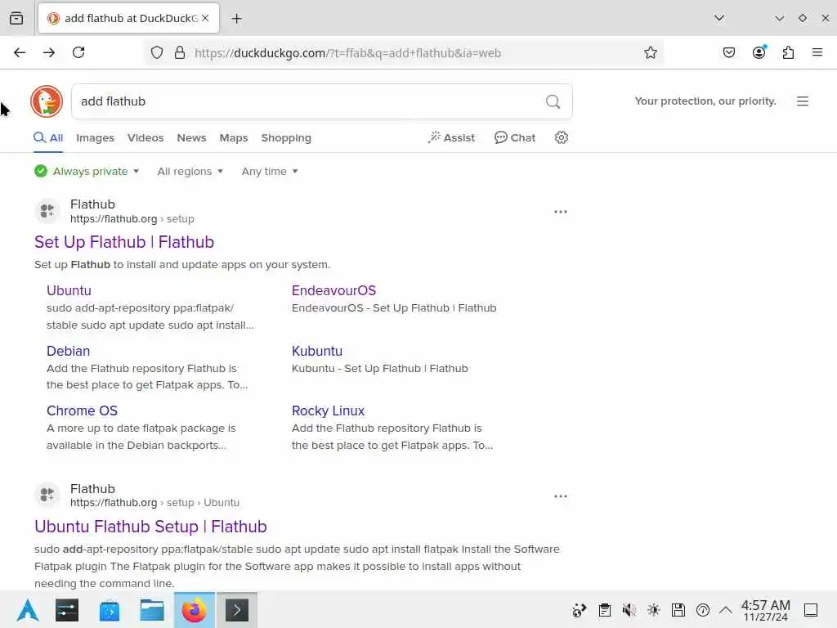The height and width of the screenshot is (628, 837).
Task: Open the Ubuntu sublink
Action: (x=69, y=290)
